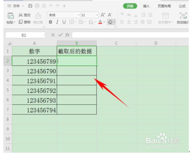This screenshot has width=190, height=153.
Task: Click the align left icon
Action: coord(122,22)
